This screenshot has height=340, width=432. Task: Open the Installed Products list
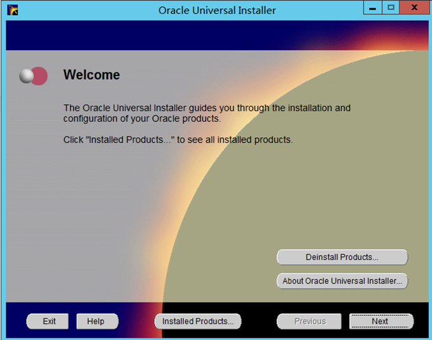pos(198,321)
